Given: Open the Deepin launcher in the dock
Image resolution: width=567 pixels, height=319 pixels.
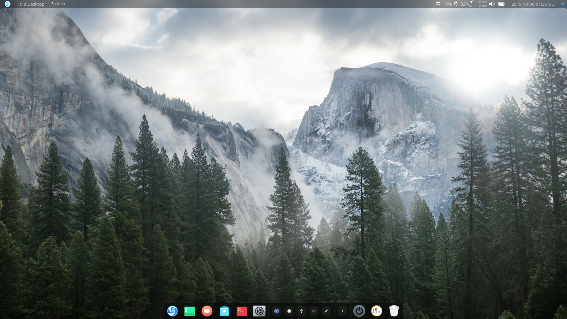Looking at the screenshot, I should (x=172, y=311).
